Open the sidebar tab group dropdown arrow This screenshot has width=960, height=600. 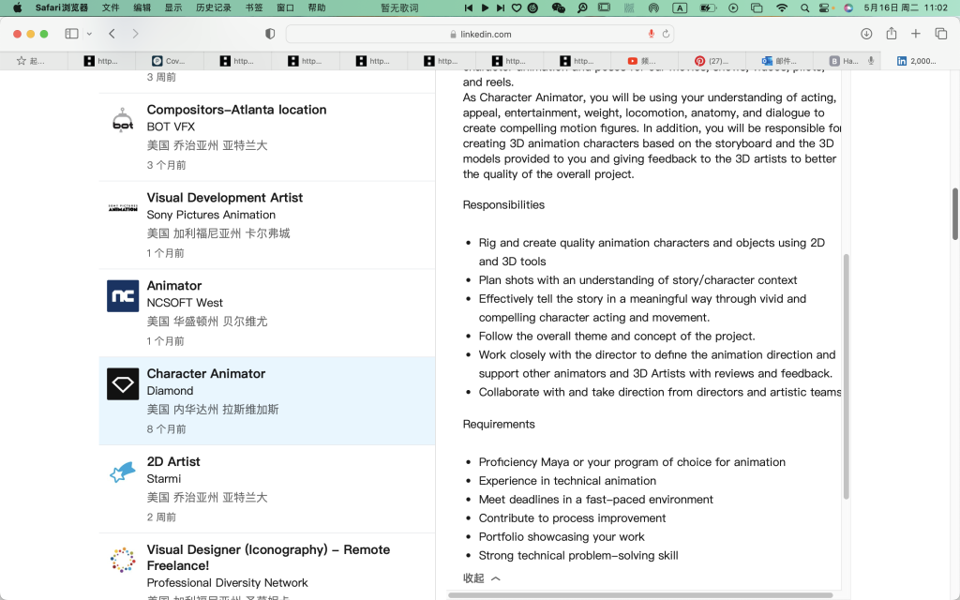point(89,34)
